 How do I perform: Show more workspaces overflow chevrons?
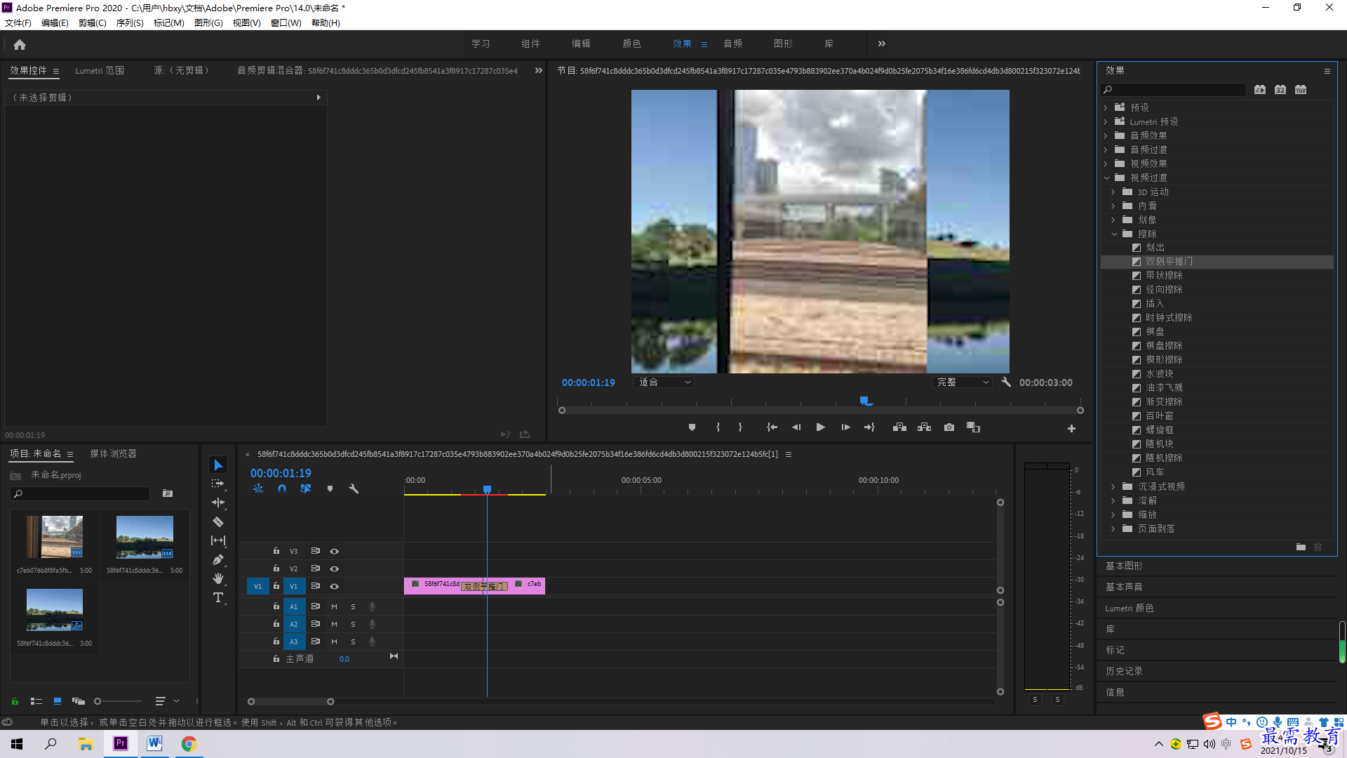coord(882,44)
